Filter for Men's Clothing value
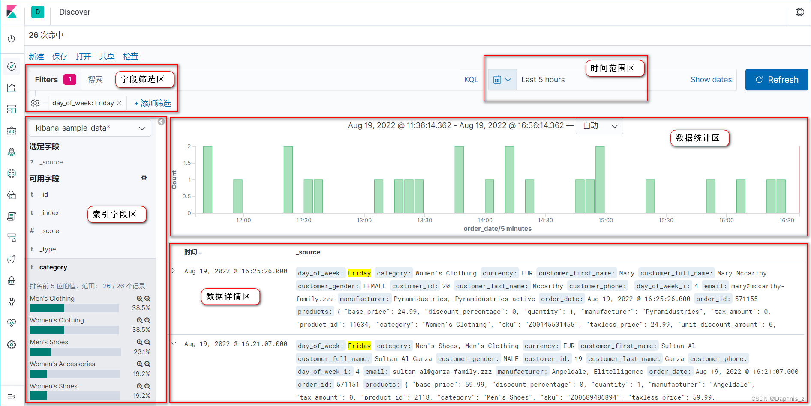 tap(140, 299)
